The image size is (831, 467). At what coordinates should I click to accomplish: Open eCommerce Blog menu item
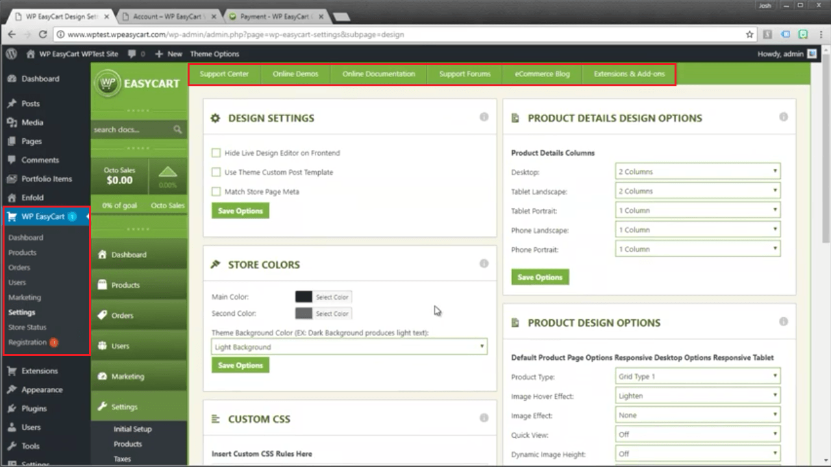542,74
